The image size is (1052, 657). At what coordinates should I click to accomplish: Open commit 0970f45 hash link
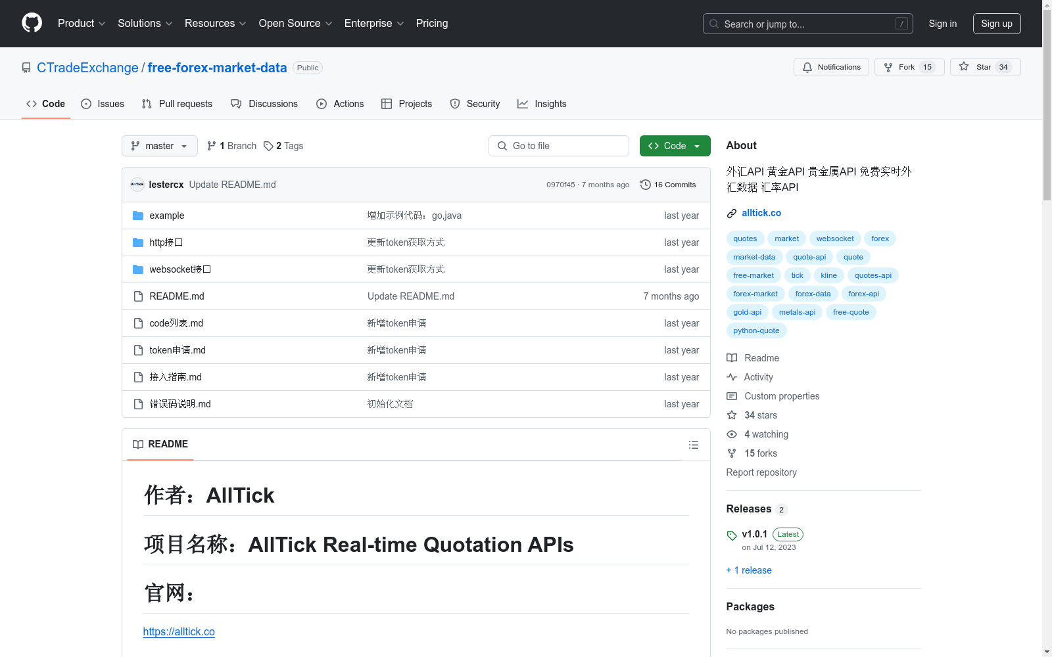pyautogui.click(x=561, y=185)
